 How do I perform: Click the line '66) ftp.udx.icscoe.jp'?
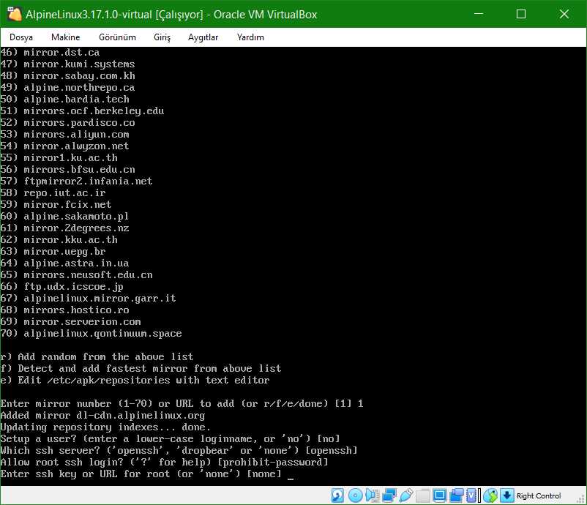[x=61, y=286]
